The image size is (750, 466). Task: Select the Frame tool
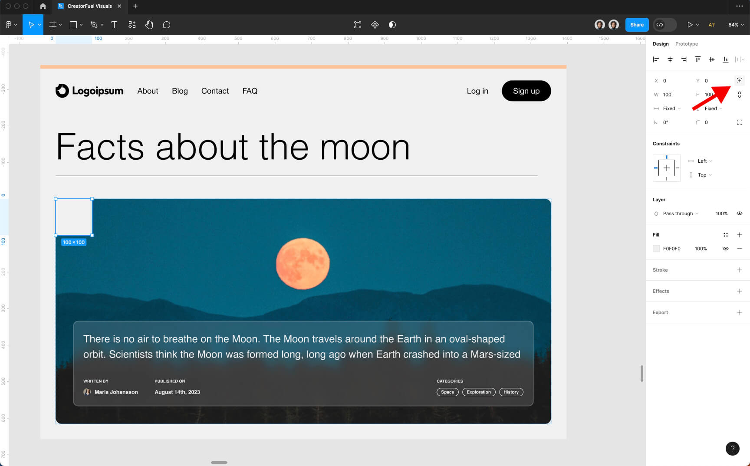pos(52,25)
